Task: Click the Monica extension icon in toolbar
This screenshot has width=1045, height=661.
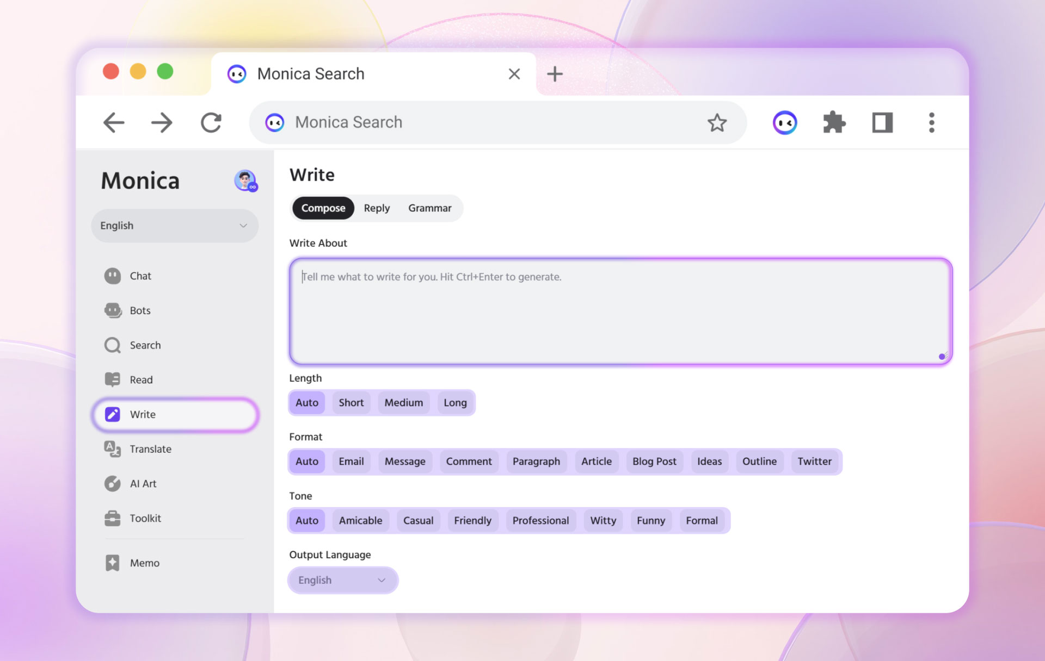Action: coord(785,123)
